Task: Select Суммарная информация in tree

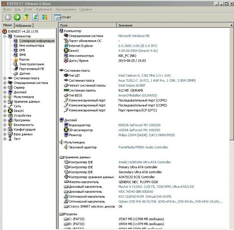Action: tap(37, 41)
